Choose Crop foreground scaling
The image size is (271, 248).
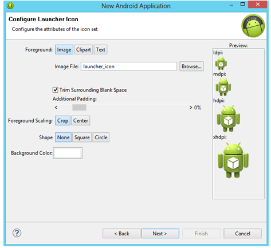[x=62, y=121]
